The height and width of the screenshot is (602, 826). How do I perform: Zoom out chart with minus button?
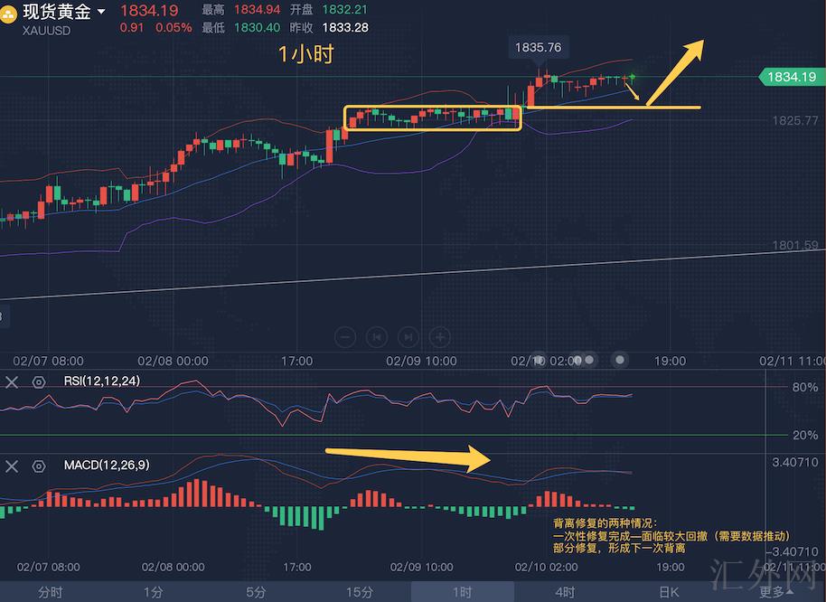click(345, 336)
